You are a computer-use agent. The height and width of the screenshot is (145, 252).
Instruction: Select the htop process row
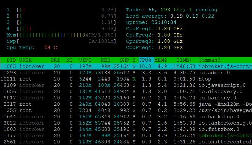coord(126,79)
